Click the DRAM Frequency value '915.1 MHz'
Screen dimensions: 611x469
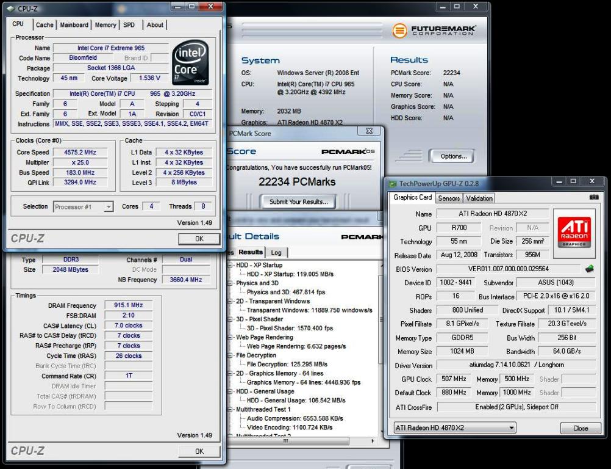[129, 305]
